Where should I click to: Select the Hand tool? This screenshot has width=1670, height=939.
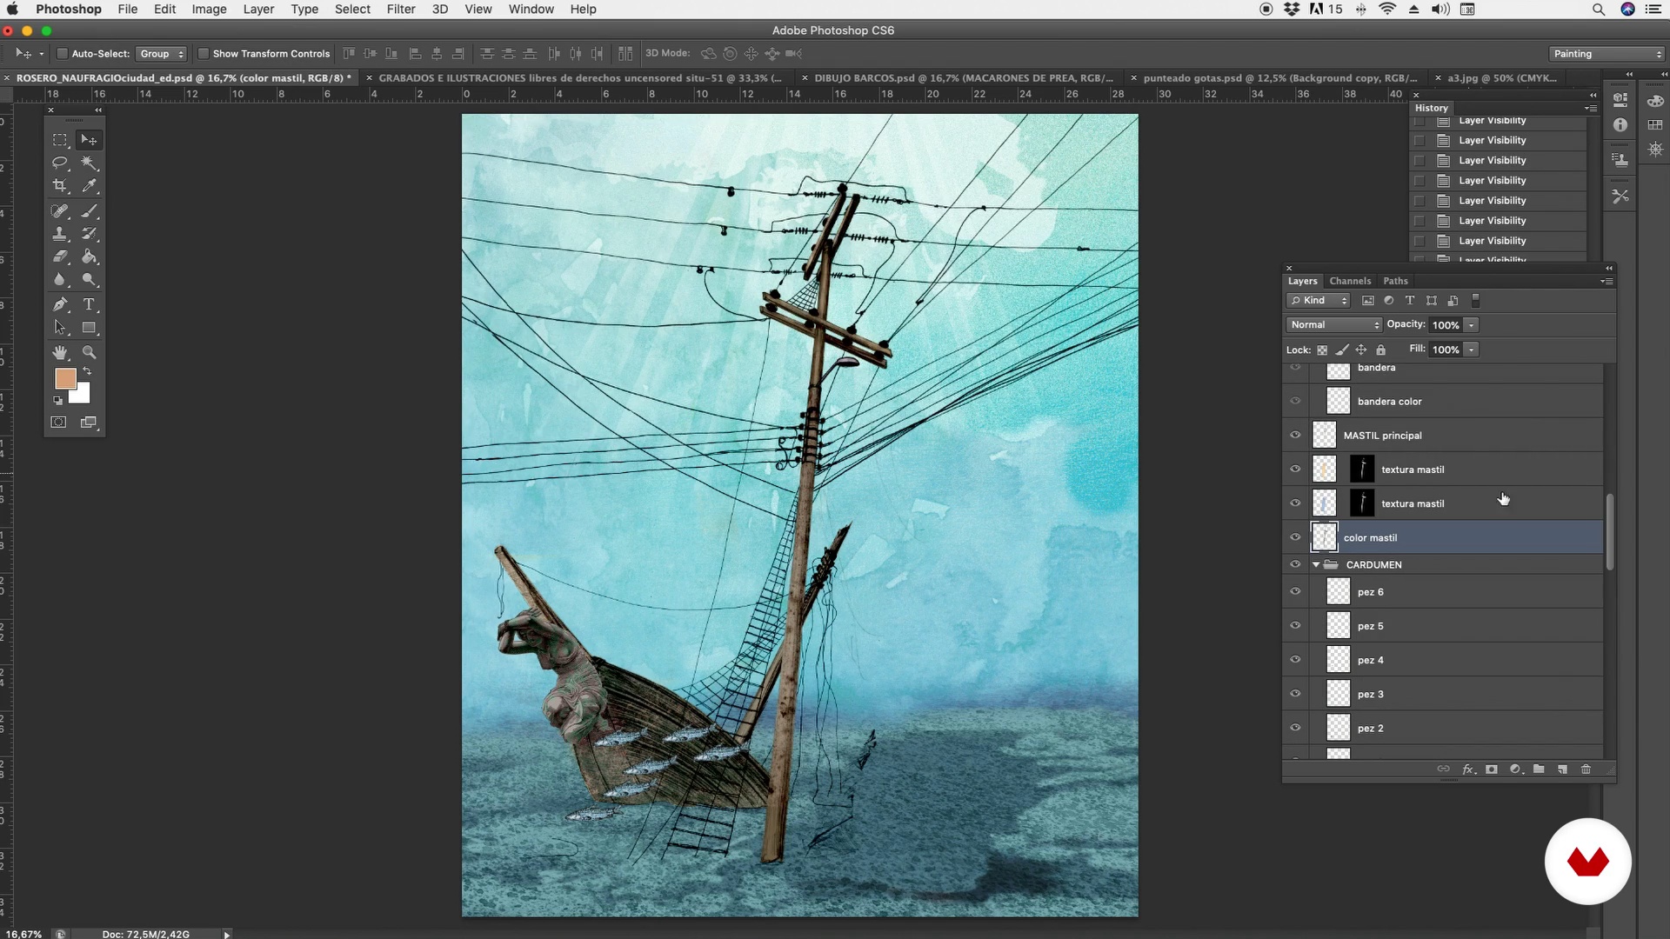tap(59, 353)
